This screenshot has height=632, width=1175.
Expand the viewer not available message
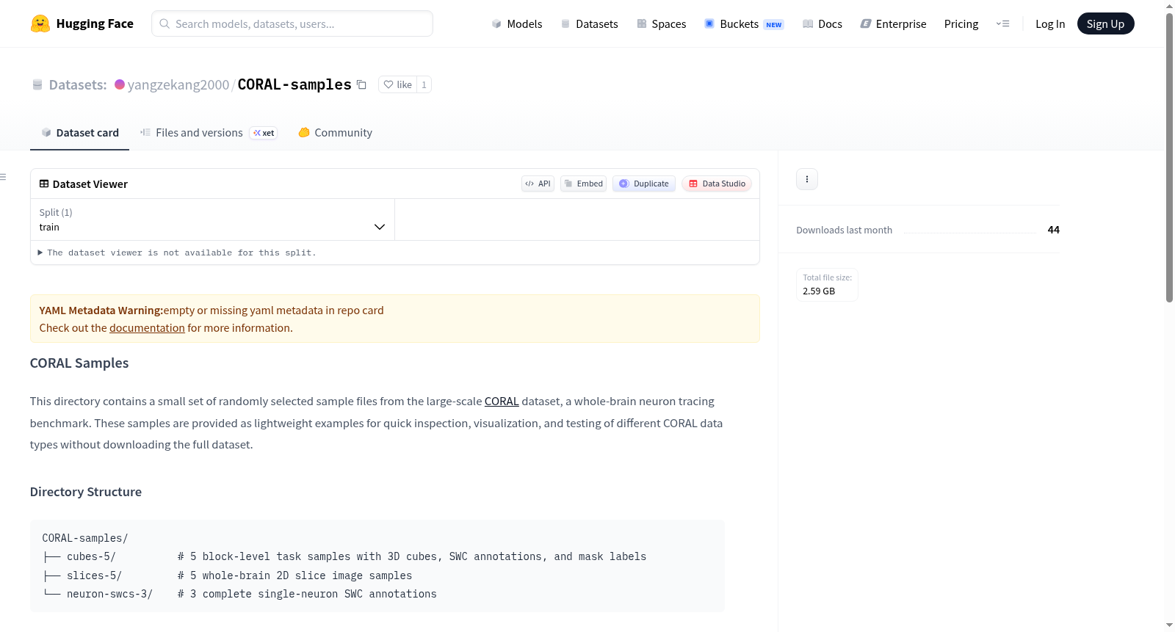tap(177, 253)
